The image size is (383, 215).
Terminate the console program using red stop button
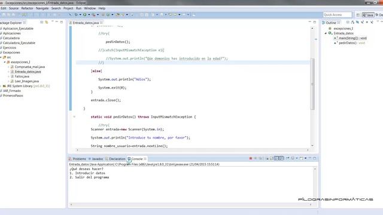(x=250, y=158)
